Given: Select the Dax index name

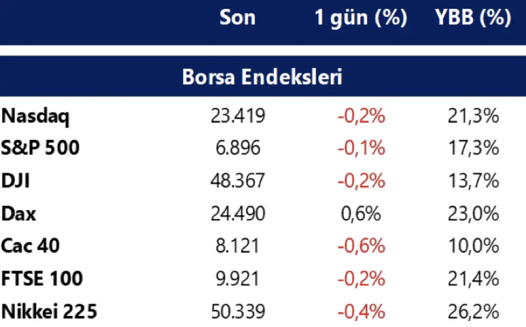Looking at the screenshot, I should coord(19,213).
